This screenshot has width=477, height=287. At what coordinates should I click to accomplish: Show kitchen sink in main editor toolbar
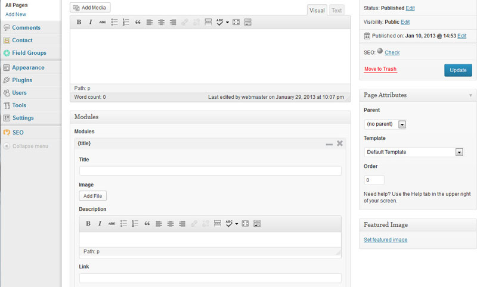tap(248, 22)
